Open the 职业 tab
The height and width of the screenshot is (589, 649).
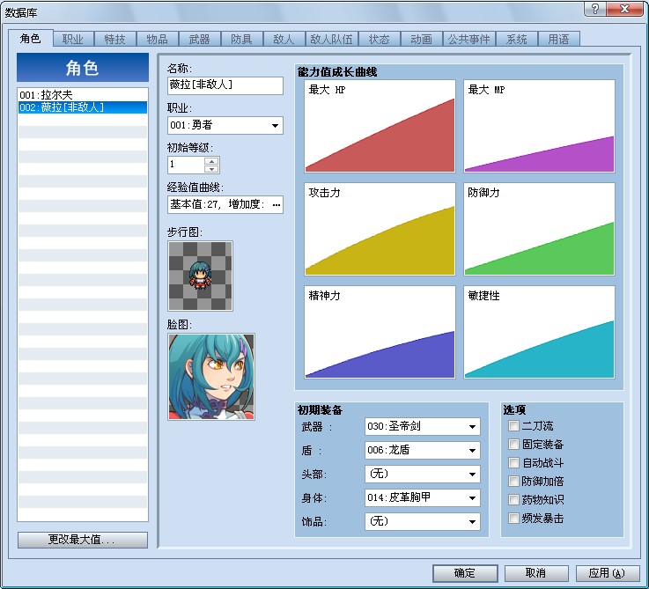click(73, 40)
